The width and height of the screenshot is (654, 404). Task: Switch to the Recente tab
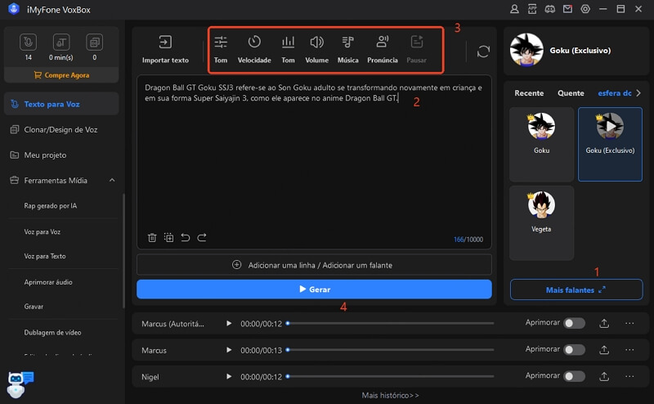(529, 93)
